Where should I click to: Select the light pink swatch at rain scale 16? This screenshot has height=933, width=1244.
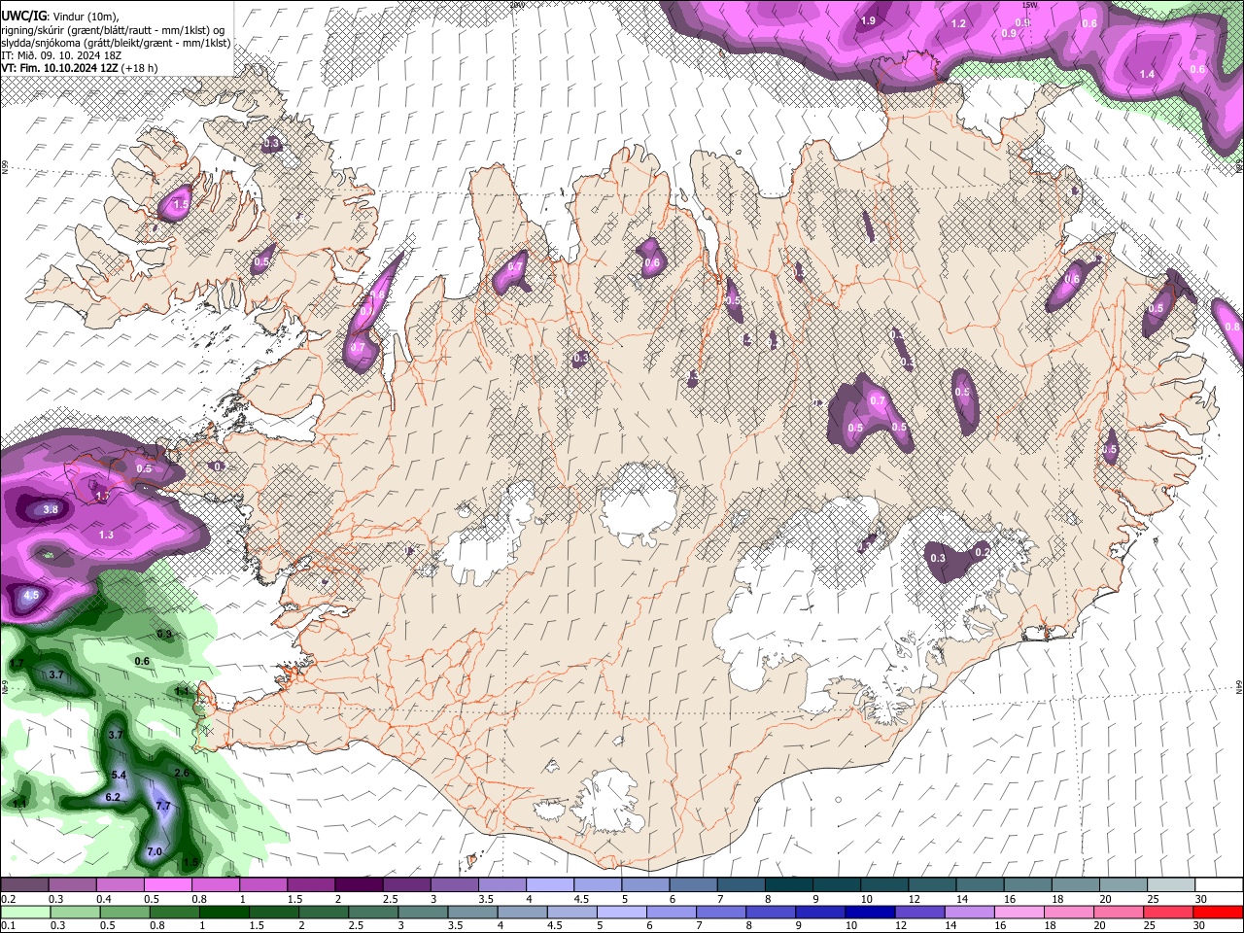tap(1019, 912)
